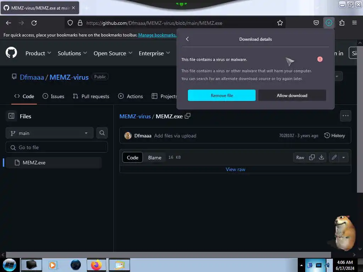Image resolution: width=363 pixels, height=272 pixels.
Task: Open the Manage bookmarks link
Action: 157,35
